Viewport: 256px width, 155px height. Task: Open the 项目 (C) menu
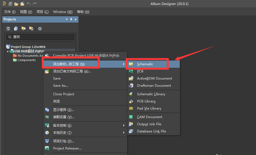pos(43,12)
